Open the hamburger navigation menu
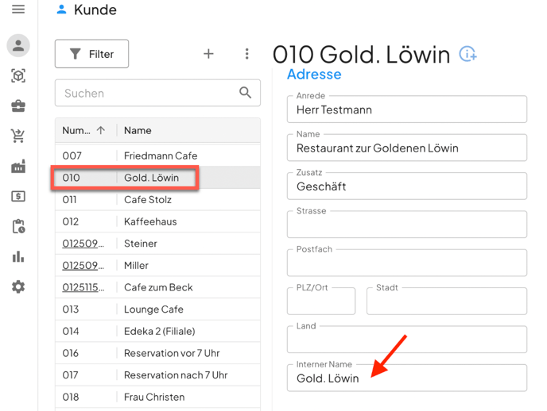Screen dimensions: 547x411 pos(18,10)
